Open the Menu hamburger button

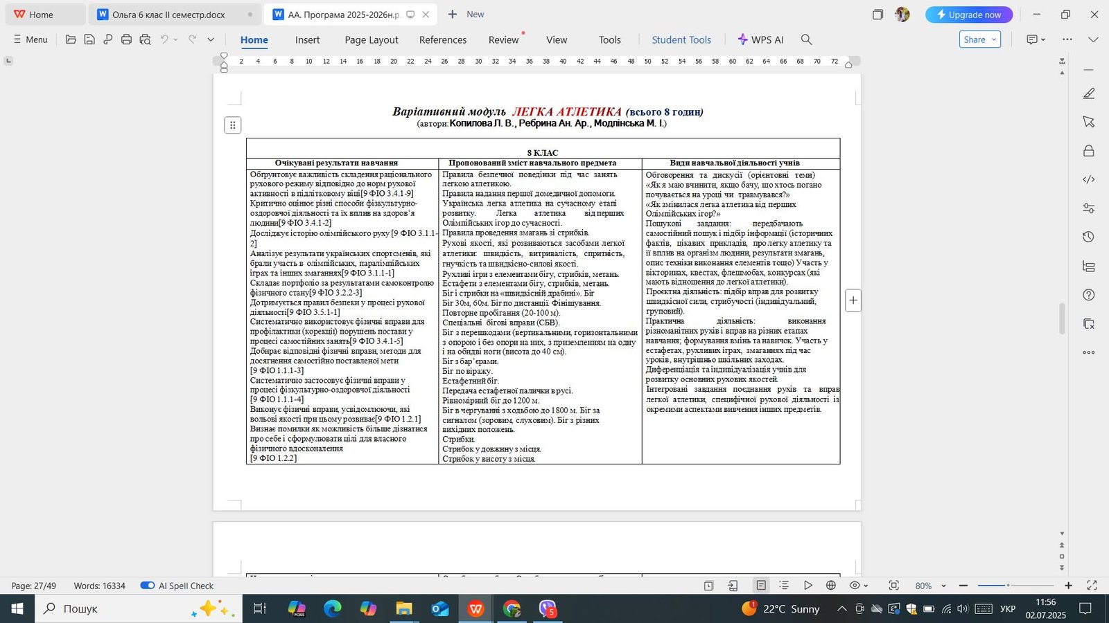tap(30, 39)
